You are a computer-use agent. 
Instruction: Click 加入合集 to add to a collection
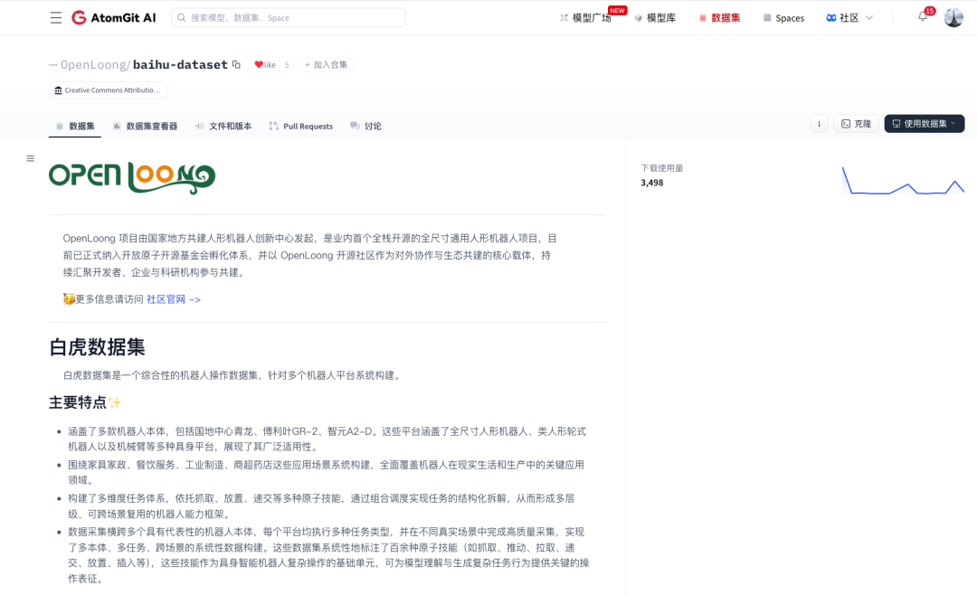(x=326, y=65)
